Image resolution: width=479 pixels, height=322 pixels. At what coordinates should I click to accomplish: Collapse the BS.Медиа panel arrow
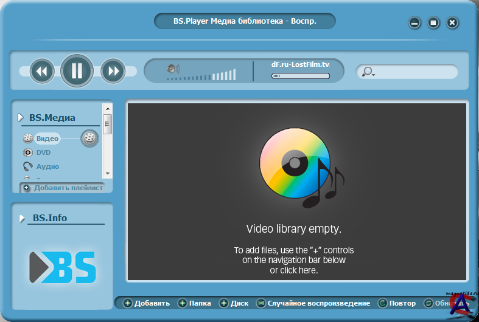(21, 117)
